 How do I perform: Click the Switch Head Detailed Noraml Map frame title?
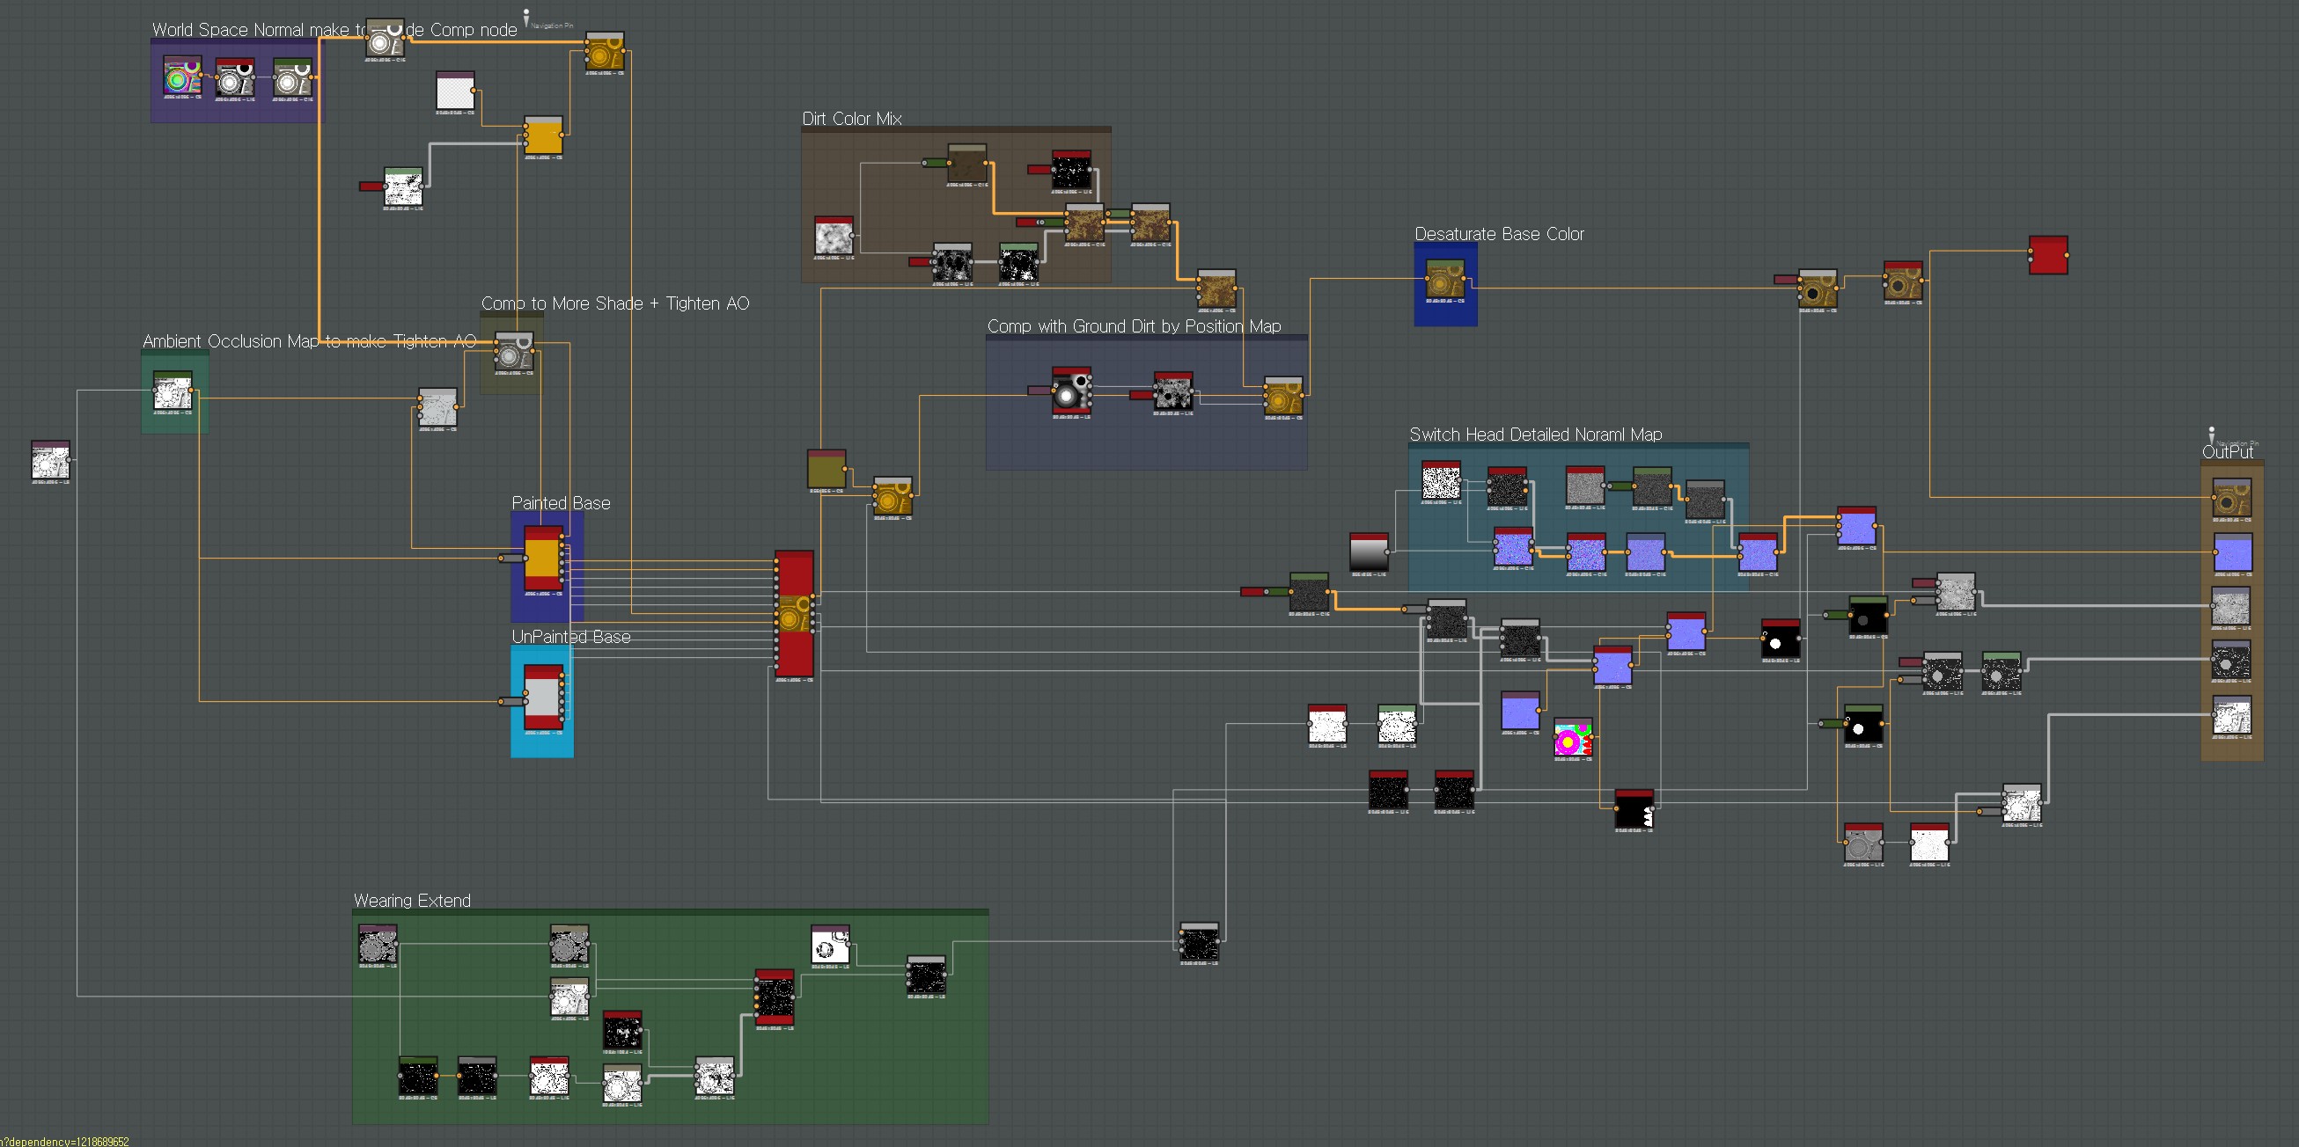click(1535, 435)
